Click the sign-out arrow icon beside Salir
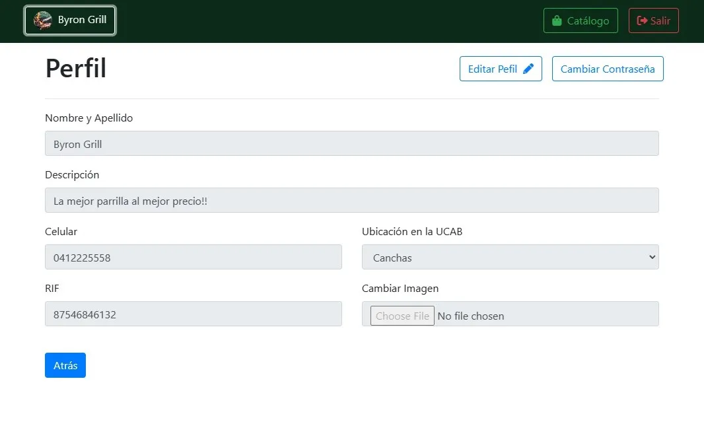This screenshot has width=704, height=426. click(x=642, y=21)
